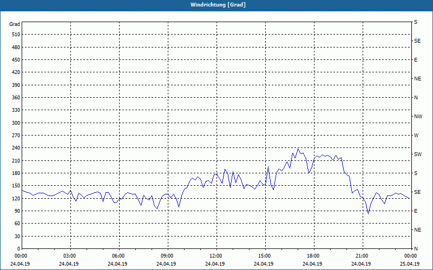The width and height of the screenshot is (433, 270).
Task: Select the 450 y-axis label
Action: point(16,60)
